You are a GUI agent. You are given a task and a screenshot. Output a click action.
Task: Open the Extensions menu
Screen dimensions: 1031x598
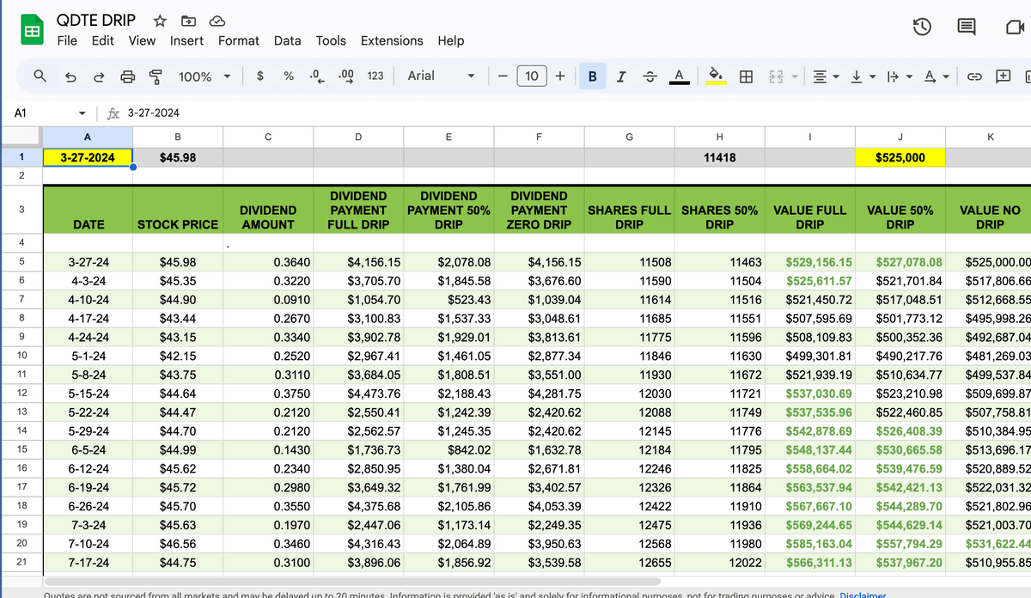tap(392, 40)
